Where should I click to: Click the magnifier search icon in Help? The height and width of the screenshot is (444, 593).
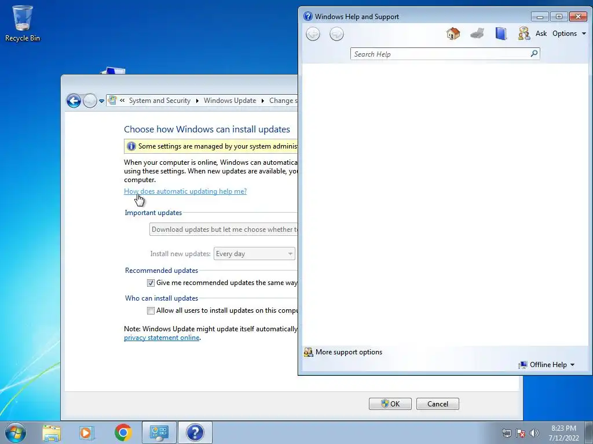(x=534, y=54)
